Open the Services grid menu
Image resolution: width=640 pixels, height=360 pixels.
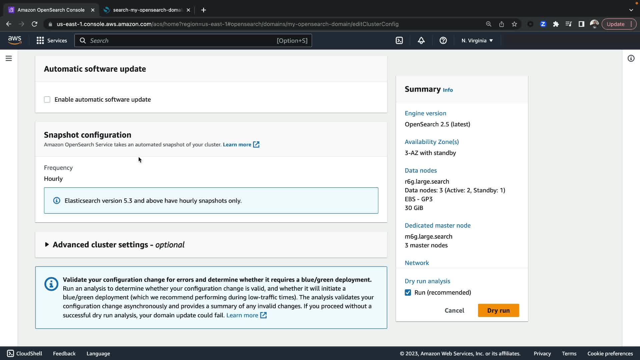pyautogui.click(x=52, y=41)
